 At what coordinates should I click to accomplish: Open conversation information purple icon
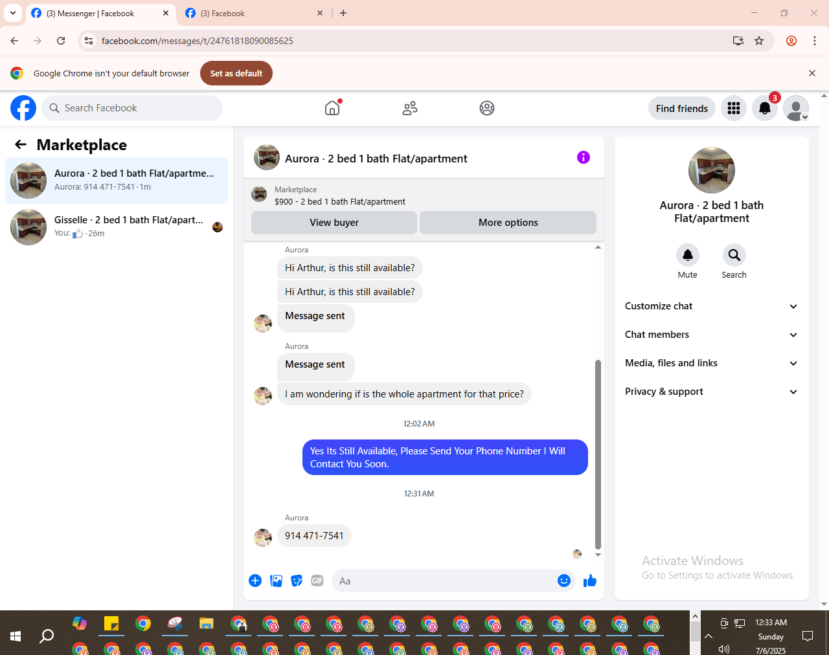[x=584, y=157]
